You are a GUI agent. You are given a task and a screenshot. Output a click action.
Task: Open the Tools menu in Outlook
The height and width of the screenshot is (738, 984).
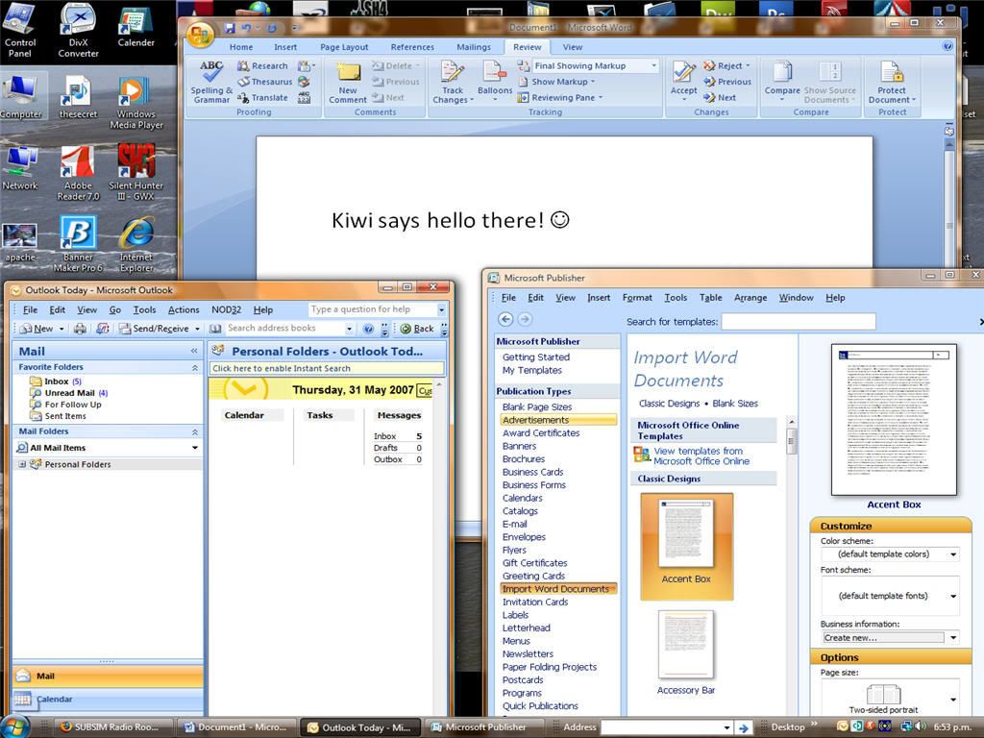[x=144, y=310]
